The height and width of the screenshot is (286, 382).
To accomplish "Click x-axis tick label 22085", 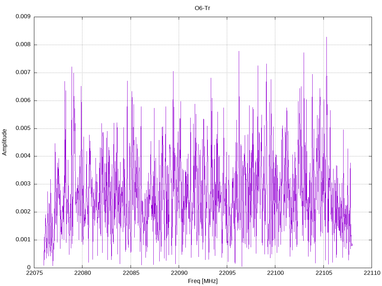I will coord(131,273).
